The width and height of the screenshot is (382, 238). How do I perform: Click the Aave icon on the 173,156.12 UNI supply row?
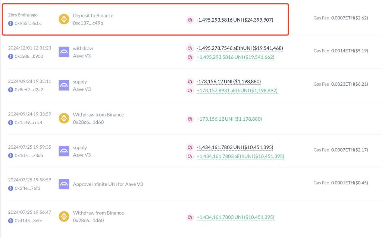point(64,85)
